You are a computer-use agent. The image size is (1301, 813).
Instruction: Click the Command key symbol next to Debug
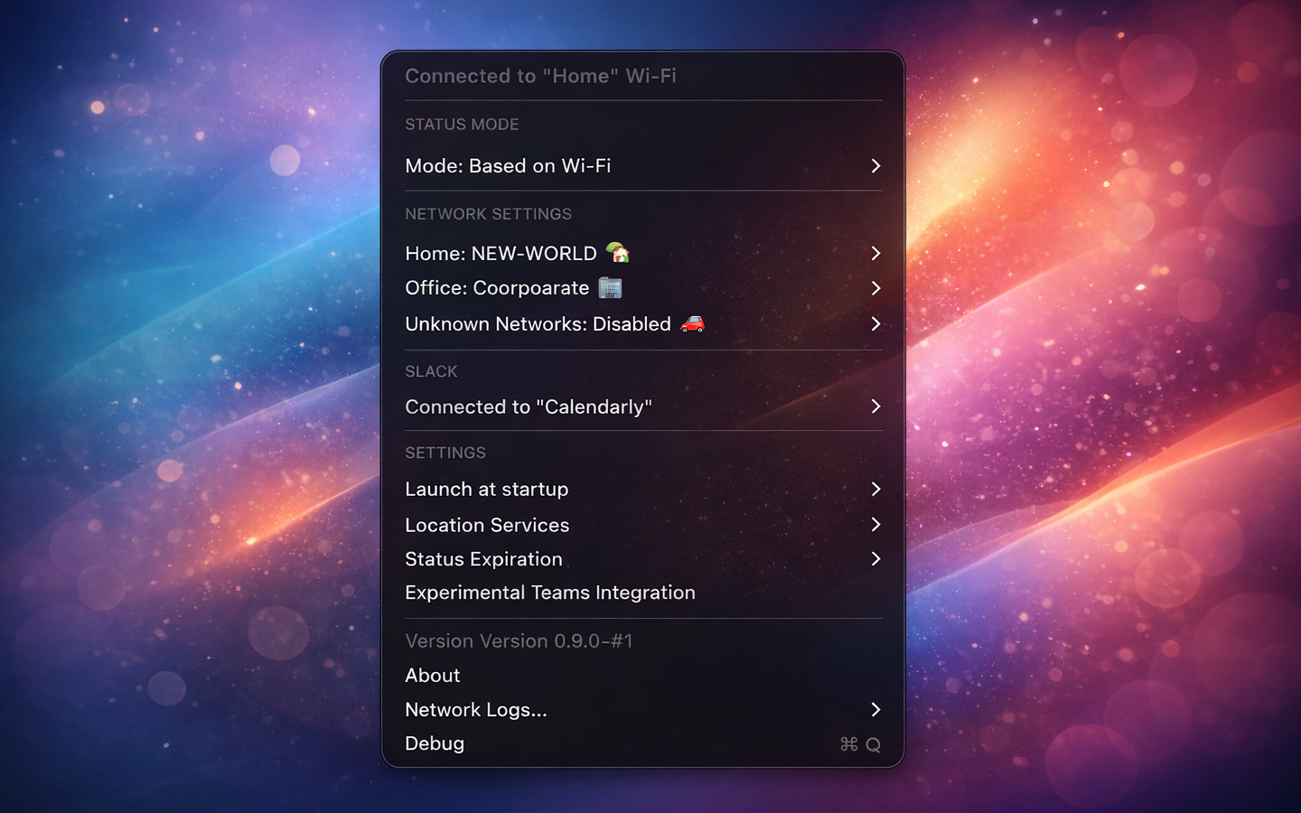[847, 743]
